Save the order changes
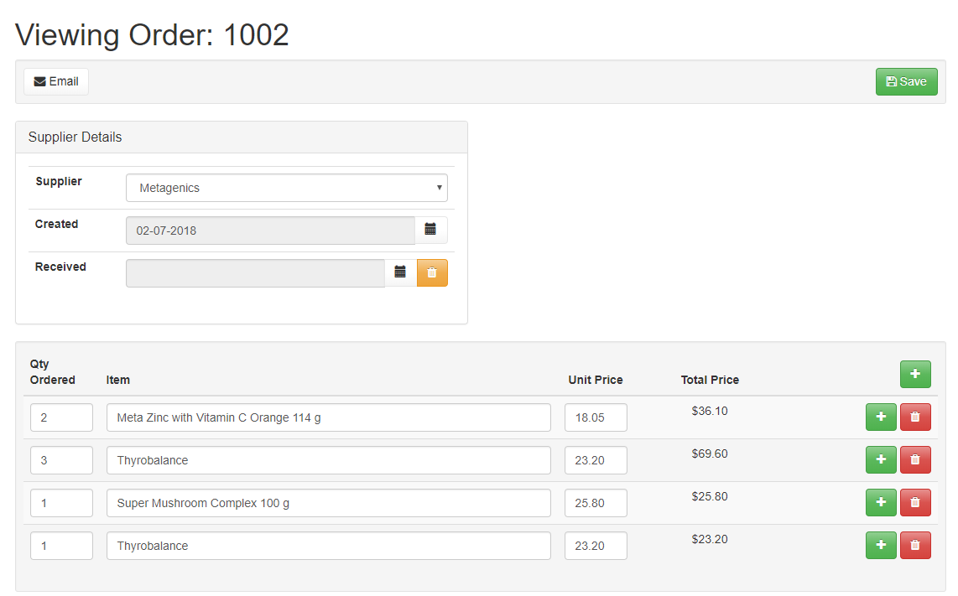Image resolution: width=958 pixels, height=596 pixels. [906, 81]
